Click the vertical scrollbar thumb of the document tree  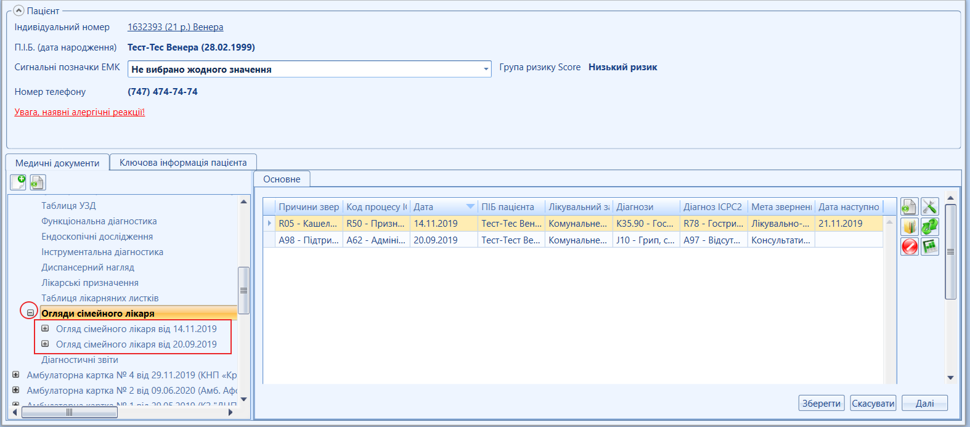coord(243,290)
